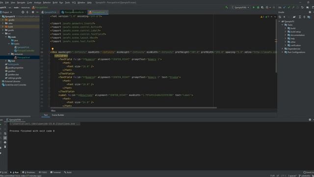The height and width of the screenshot is (177, 314).
Task: Click the editor vertical scrollbar
Action: pyautogui.click(x=276, y=46)
